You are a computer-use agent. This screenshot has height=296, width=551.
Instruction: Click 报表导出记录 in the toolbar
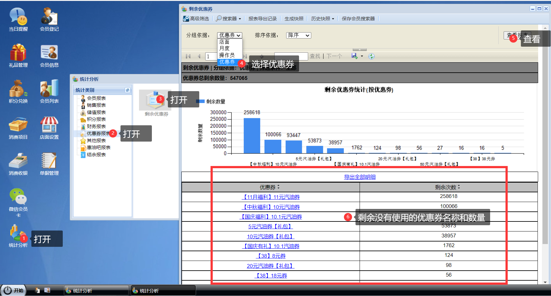(263, 19)
